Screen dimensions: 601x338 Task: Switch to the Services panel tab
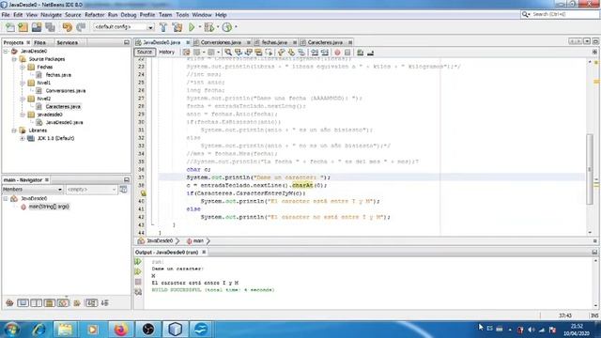pyautogui.click(x=67, y=42)
